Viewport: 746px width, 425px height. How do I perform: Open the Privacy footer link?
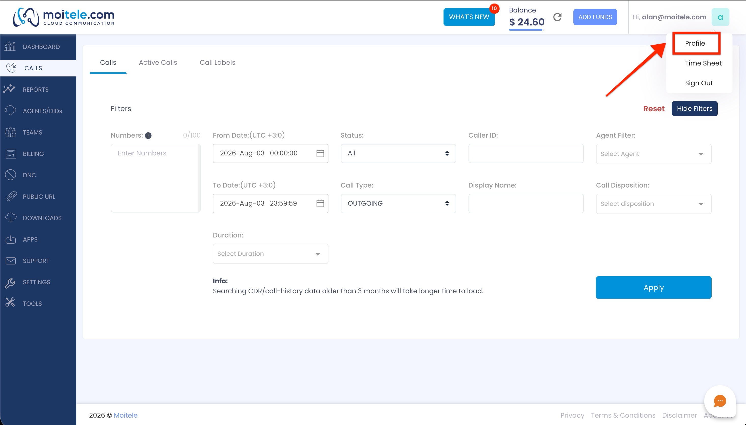coord(572,415)
